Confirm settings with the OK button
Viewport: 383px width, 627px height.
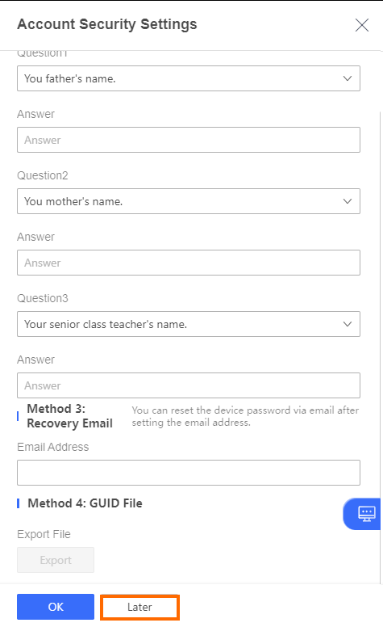(x=56, y=607)
